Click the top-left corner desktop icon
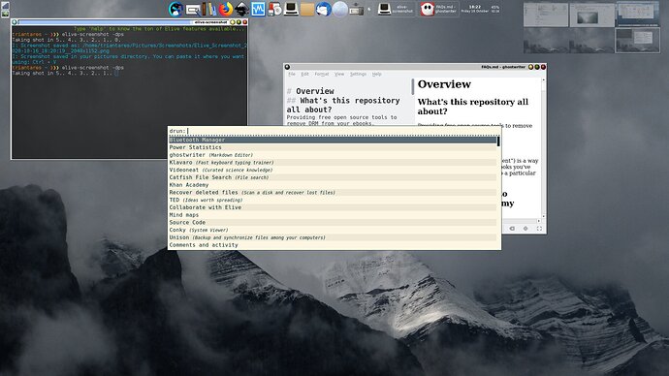 tap(5, 6)
